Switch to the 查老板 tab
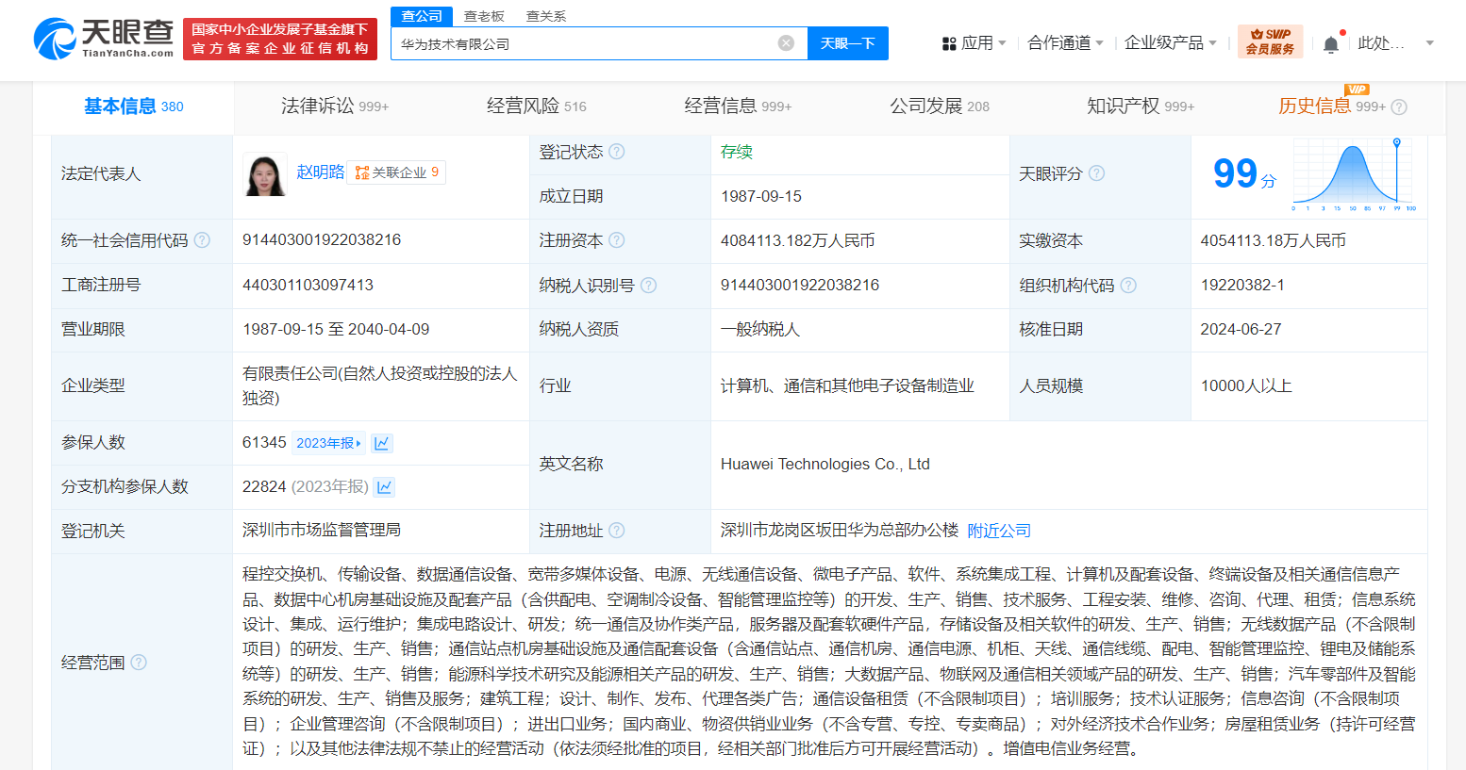1466x770 pixels. (484, 15)
